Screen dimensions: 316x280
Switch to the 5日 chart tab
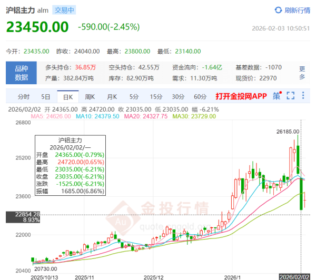(45, 97)
